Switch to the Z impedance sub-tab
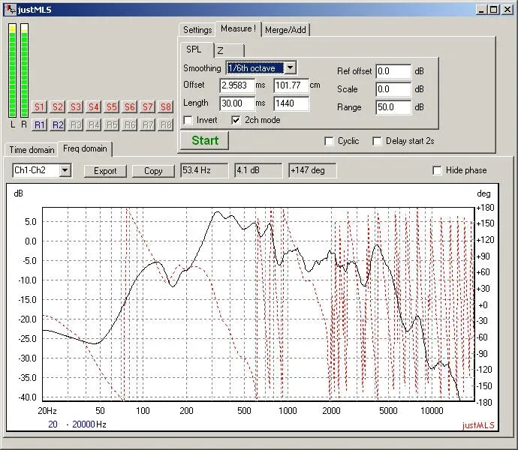Viewport: 518px width, 450px height. point(229,51)
